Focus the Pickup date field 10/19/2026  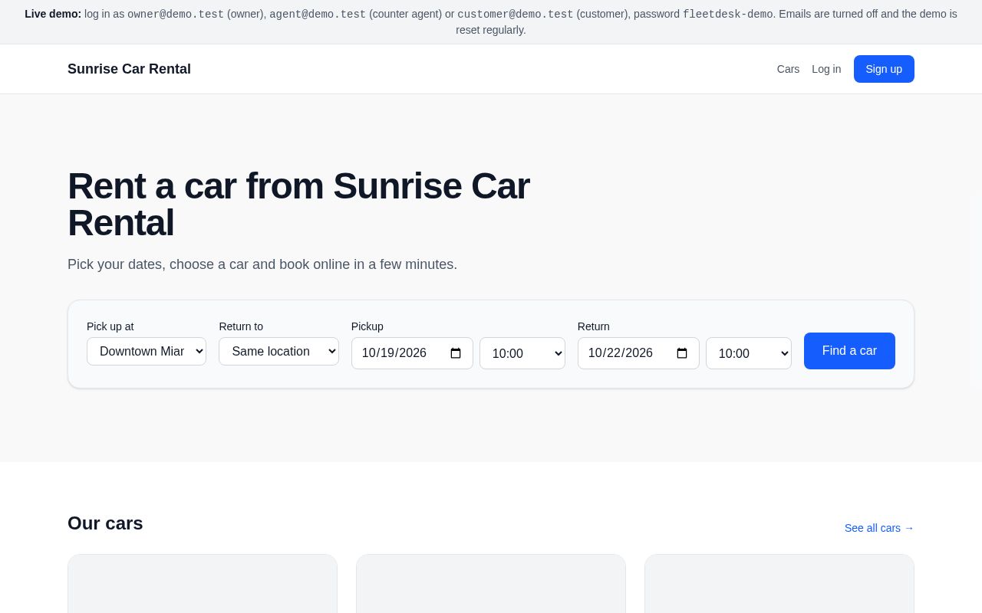point(412,353)
